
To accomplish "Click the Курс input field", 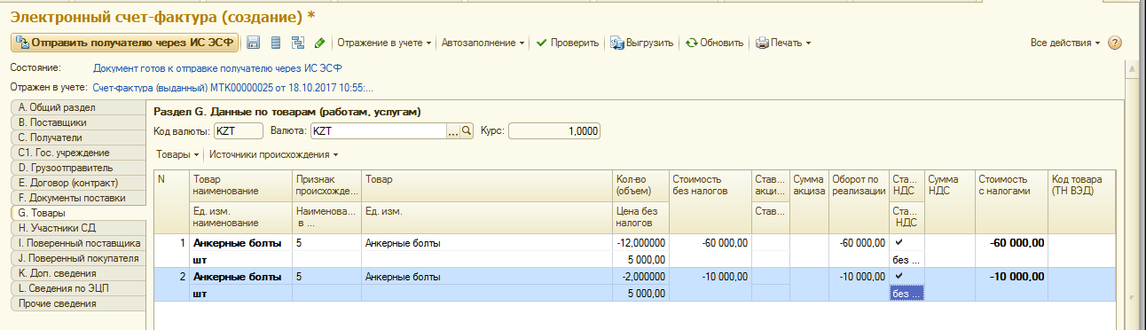I will [x=554, y=131].
